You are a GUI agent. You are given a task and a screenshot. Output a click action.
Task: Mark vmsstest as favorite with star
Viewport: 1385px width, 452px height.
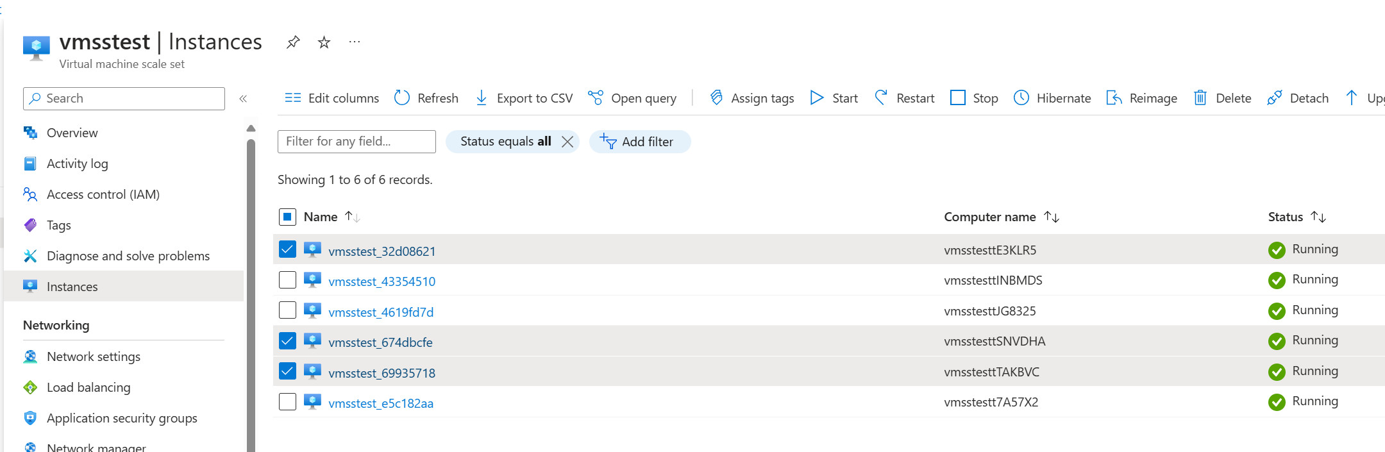(324, 42)
